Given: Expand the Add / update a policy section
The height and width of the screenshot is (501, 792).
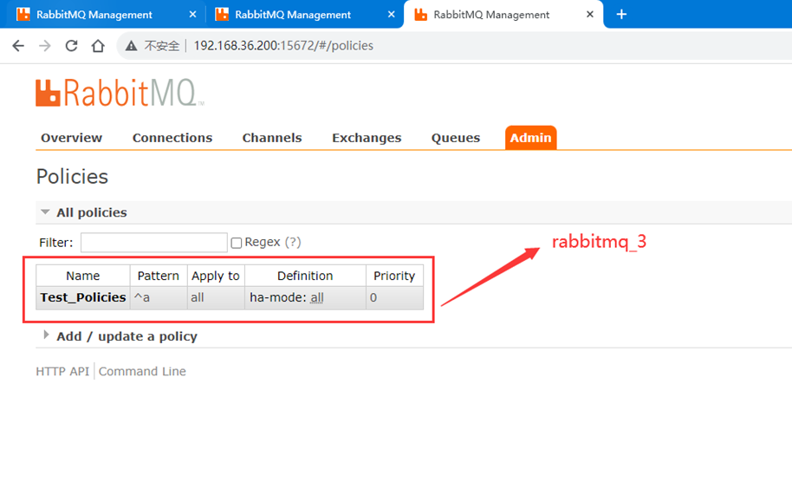Looking at the screenshot, I should [x=120, y=336].
